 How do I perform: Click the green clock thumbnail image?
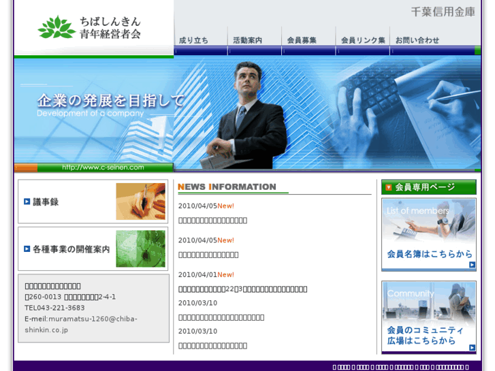click(140, 248)
